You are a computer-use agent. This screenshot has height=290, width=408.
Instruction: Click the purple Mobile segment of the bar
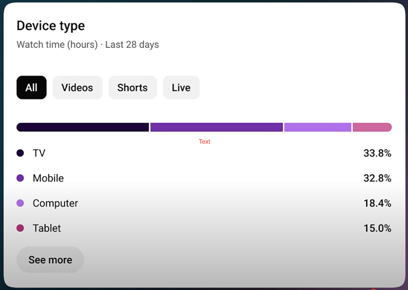216,127
